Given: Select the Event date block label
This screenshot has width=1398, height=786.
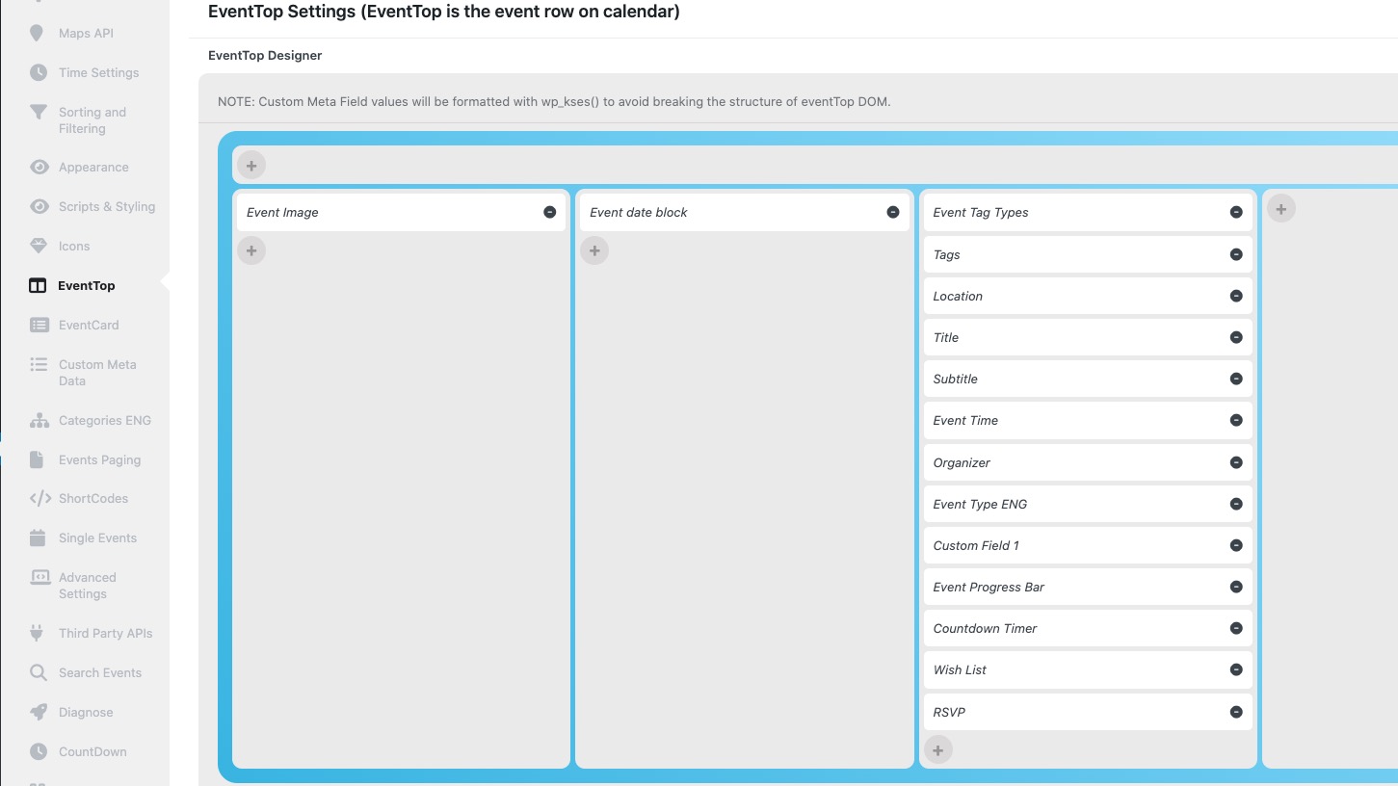Looking at the screenshot, I should pyautogui.click(x=639, y=213).
